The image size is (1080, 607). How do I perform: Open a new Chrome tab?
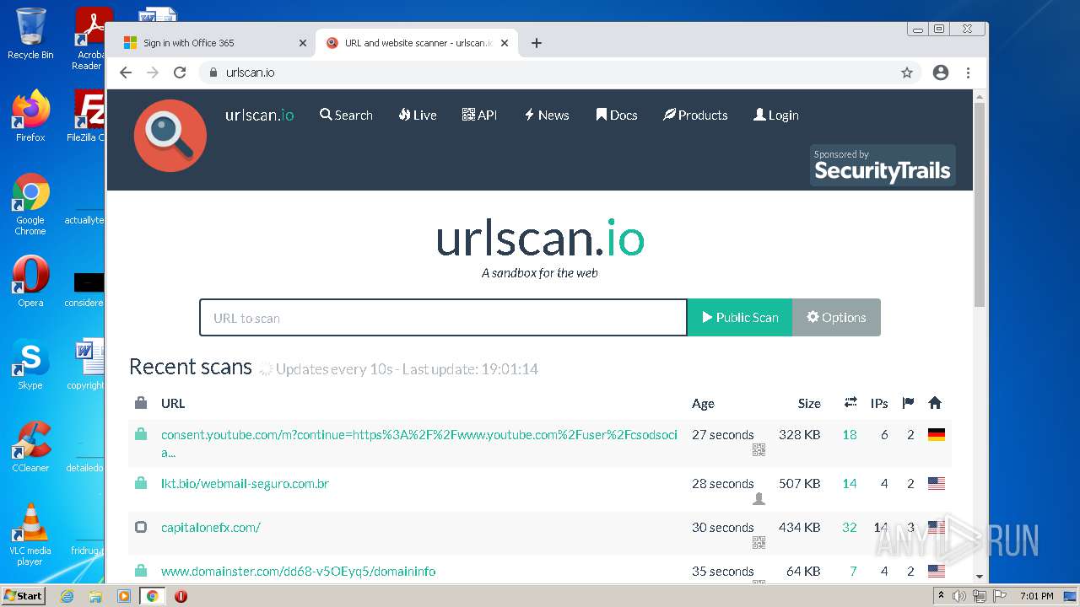tap(537, 43)
